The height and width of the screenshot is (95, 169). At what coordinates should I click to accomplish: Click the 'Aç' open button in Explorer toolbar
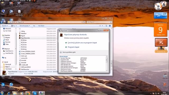coord(13,26)
